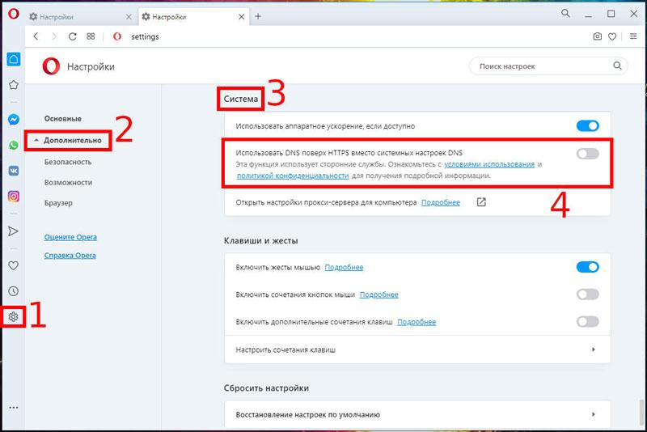Enable additional keyboard shortcuts toggle
Screen dimensions: 647x432
[588, 321]
